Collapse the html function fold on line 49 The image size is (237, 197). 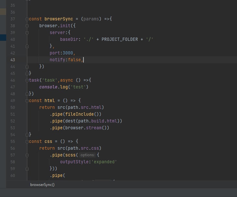(27, 101)
